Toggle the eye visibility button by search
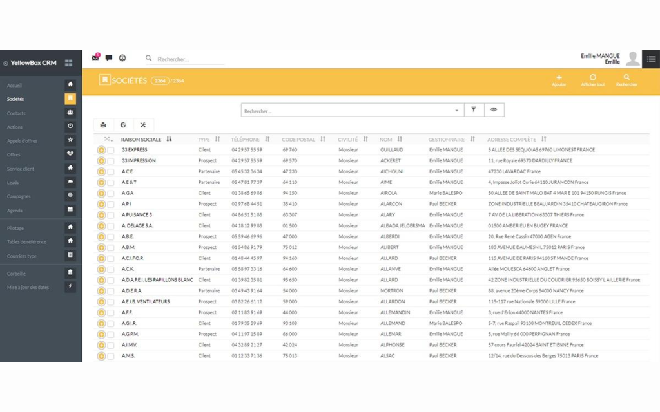The image size is (660, 412). click(x=494, y=109)
